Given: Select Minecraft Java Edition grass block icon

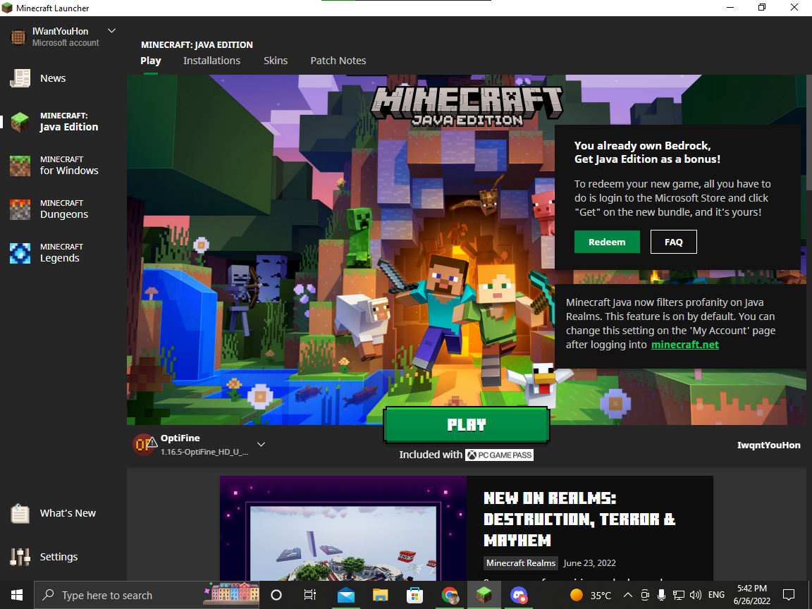Looking at the screenshot, I should [20, 121].
